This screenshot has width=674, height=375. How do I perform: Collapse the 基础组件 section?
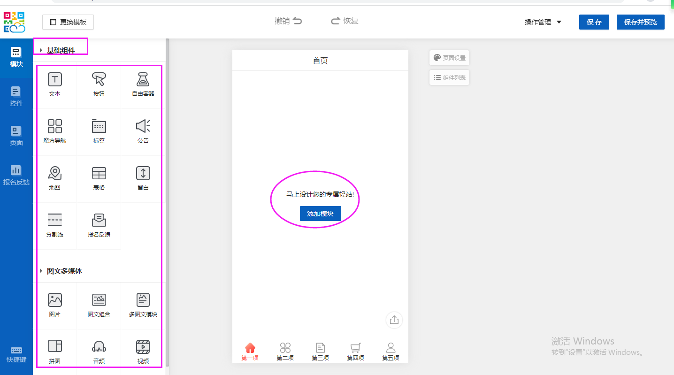41,50
